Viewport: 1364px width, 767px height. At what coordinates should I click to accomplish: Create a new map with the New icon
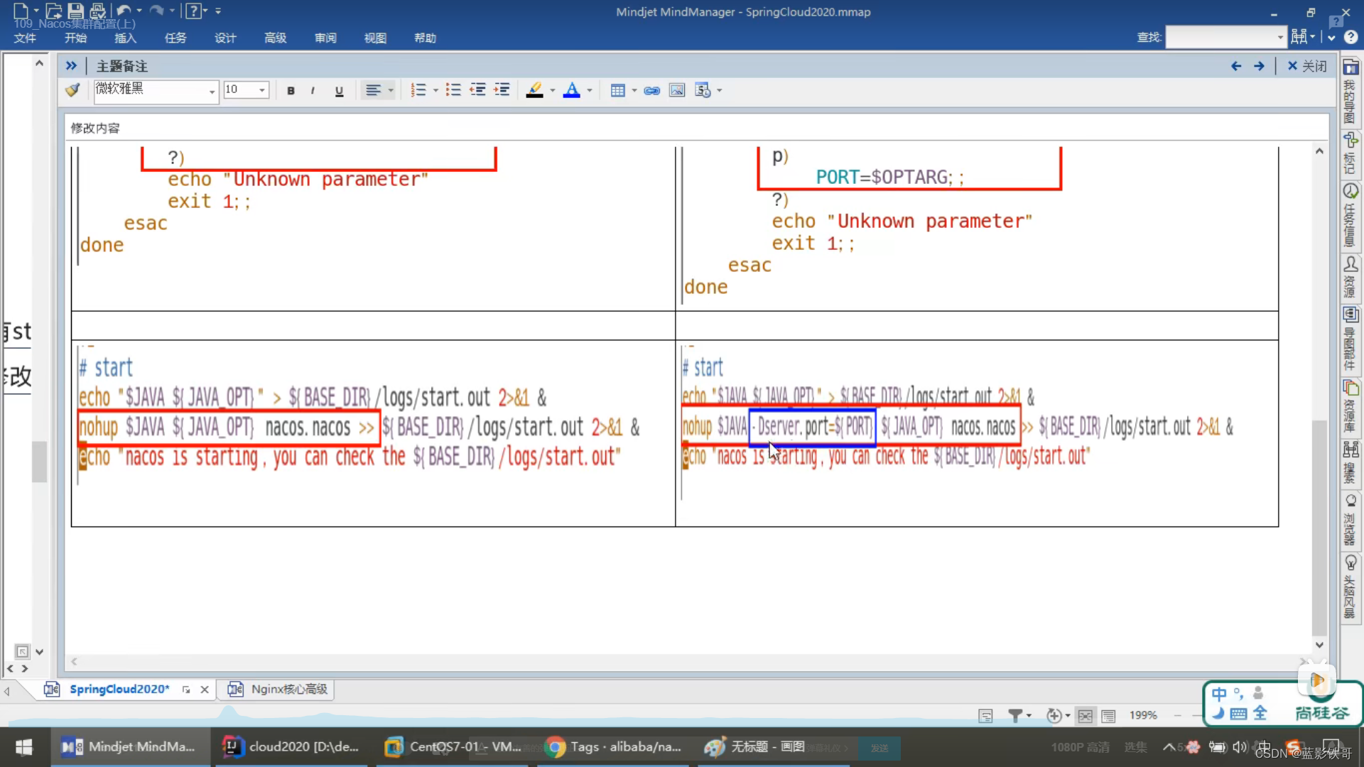[x=21, y=11]
